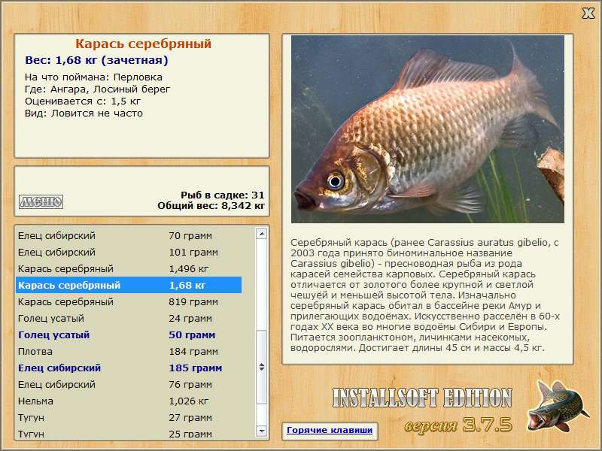Click the fish list scrollbar thumb

261,367
